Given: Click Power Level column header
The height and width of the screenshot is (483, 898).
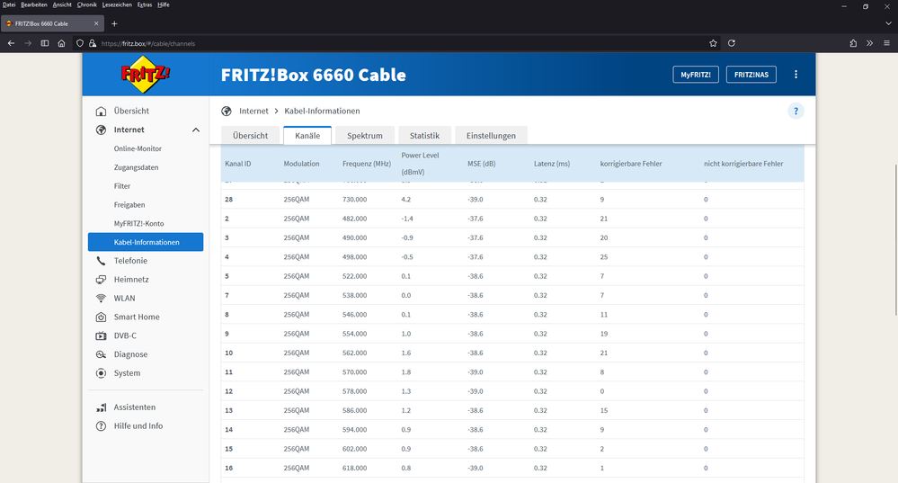Looking at the screenshot, I should click(420, 164).
